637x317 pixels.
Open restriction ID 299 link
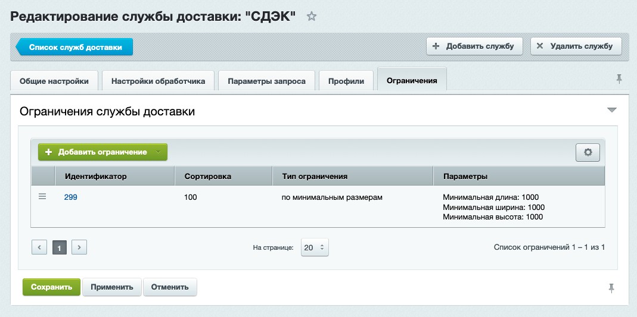coord(71,197)
